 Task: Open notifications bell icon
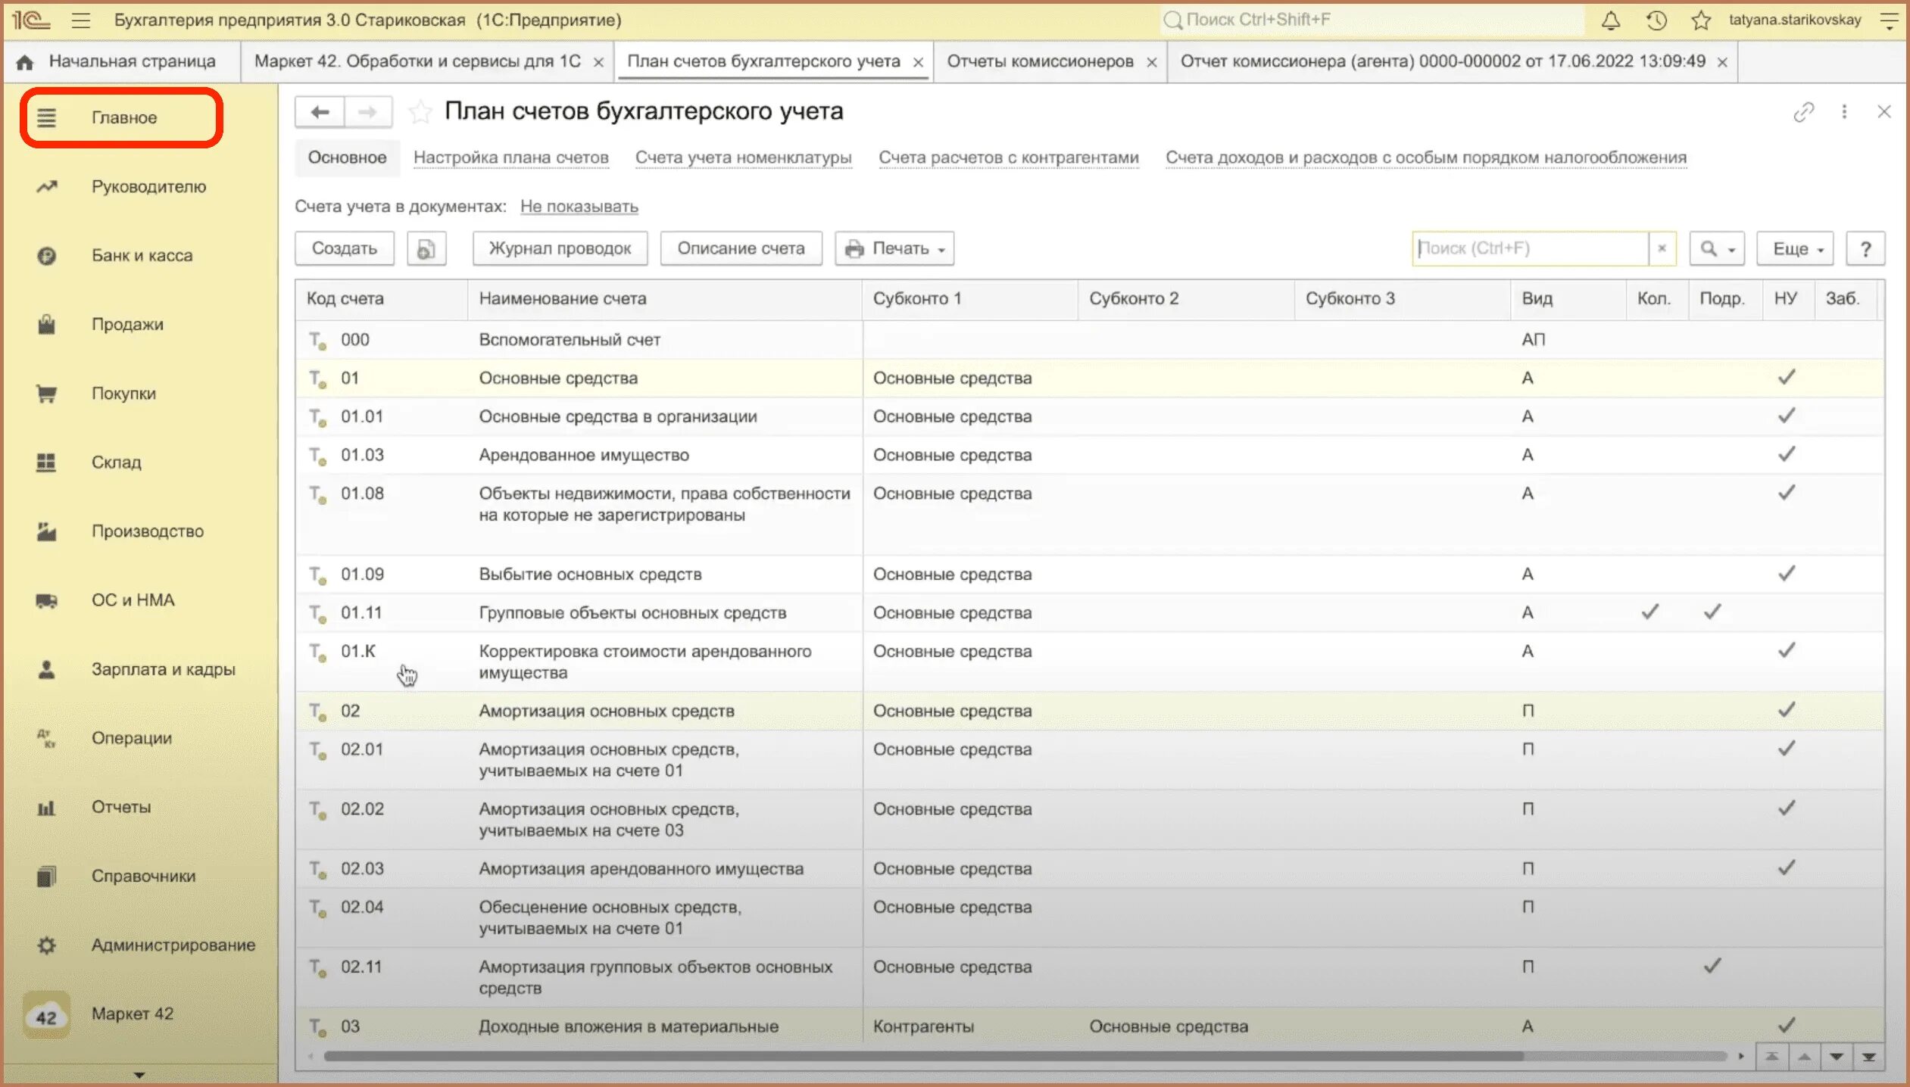[x=1610, y=20]
